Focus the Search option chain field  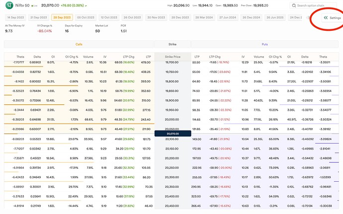(313, 5)
